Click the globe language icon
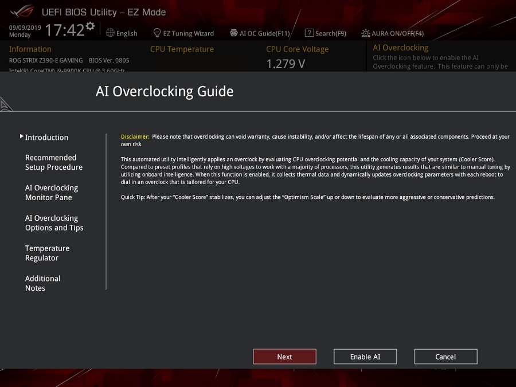The height and width of the screenshot is (387, 516). (110, 33)
